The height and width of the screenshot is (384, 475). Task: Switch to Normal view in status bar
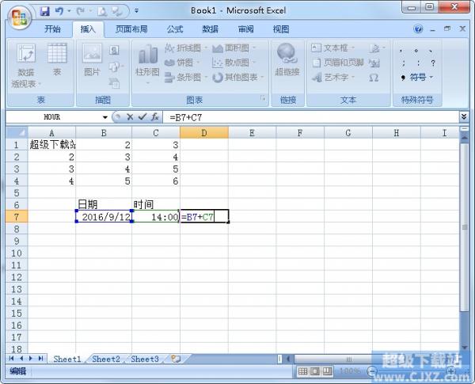point(303,371)
